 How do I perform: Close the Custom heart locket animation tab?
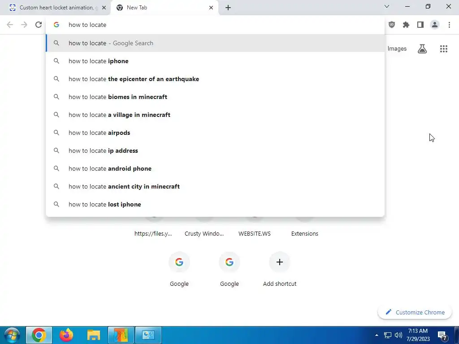(x=104, y=8)
